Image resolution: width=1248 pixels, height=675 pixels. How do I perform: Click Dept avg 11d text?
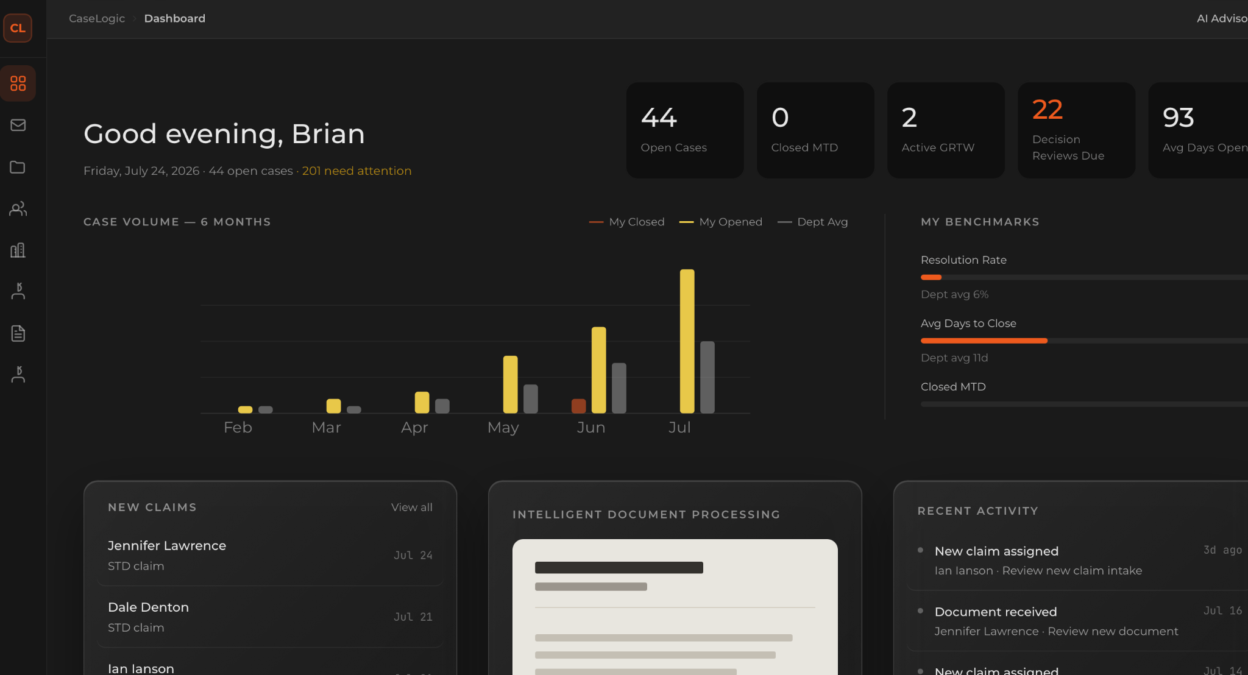pos(954,358)
